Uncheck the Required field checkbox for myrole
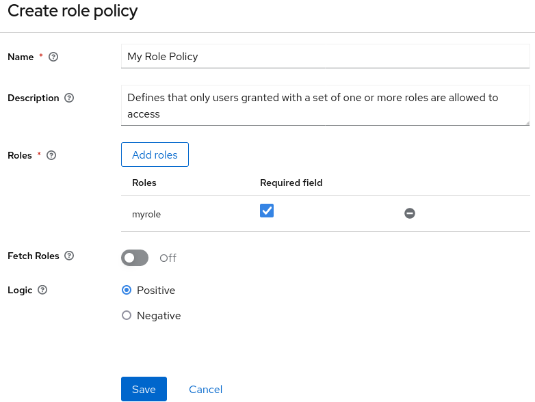The height and width of the screenshot is (402, 535). pos(267,211)
